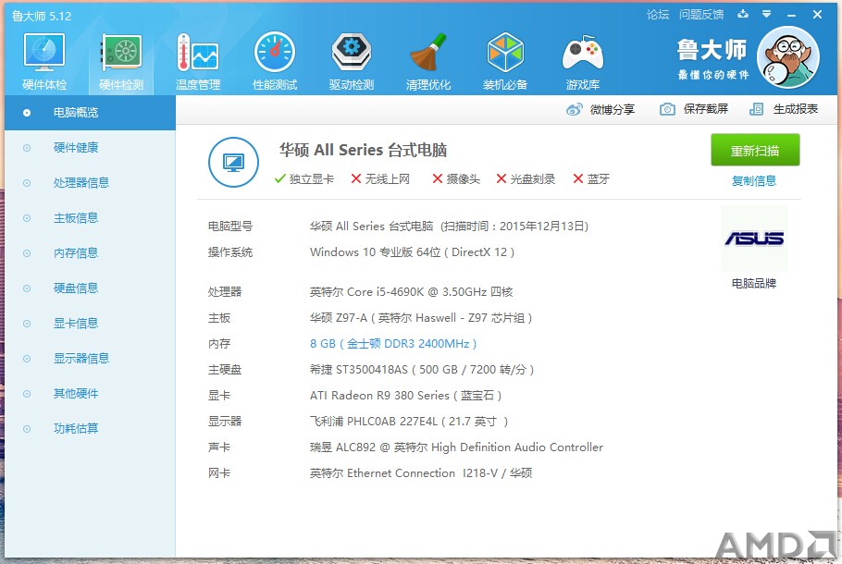The image size is (842, 564).
Task: Click the 电脑品牌 label under the logo
Action: (x=754, y=283)
